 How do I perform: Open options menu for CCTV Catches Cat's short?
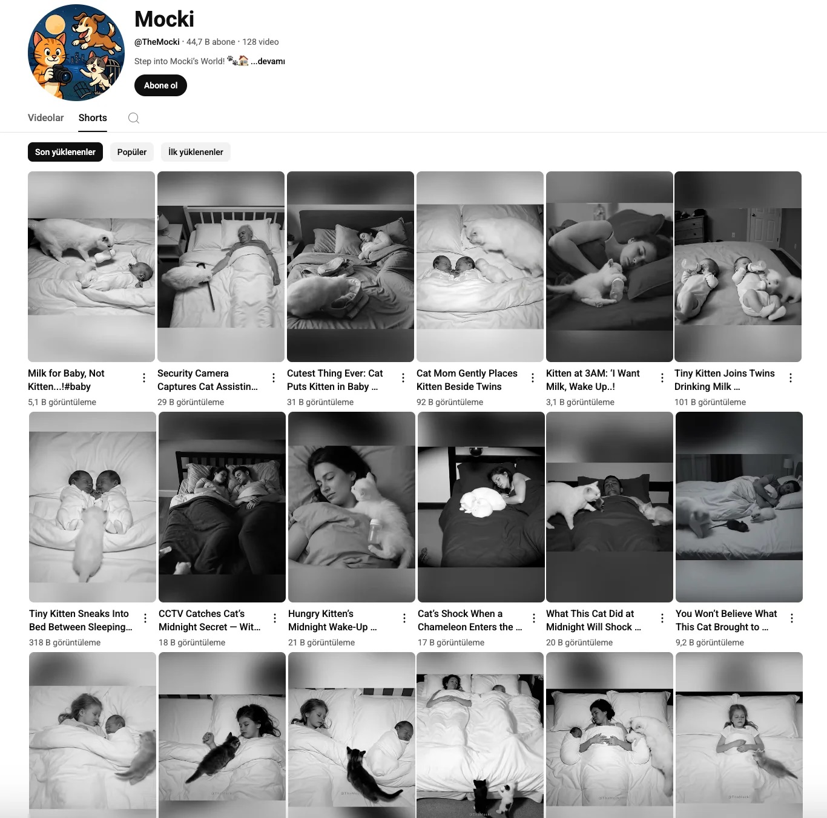point(275,618)
